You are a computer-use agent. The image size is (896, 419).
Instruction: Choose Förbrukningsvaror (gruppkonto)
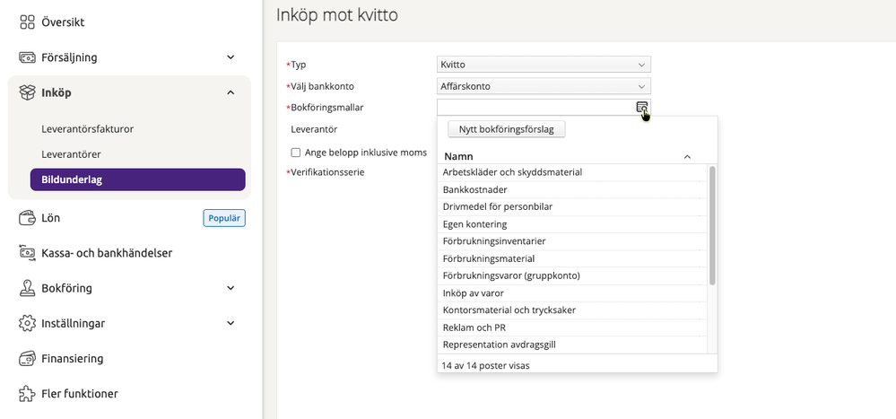point(572,275)
